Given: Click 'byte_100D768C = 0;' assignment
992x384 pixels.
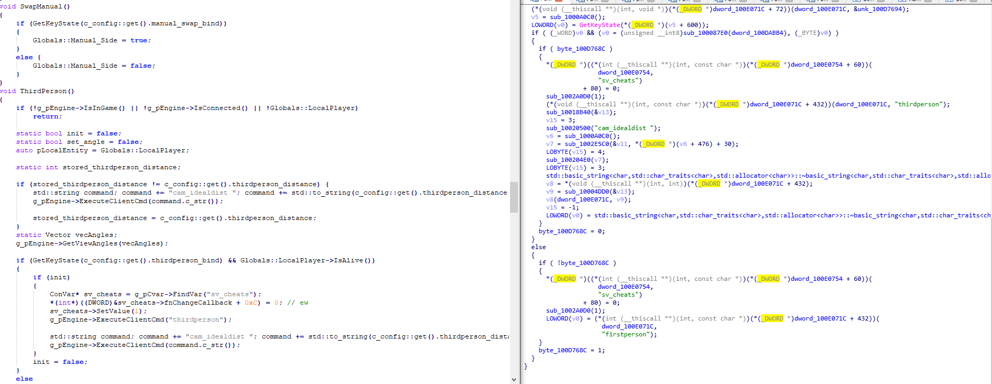Looking at the screenshot, I should (572, 231).
